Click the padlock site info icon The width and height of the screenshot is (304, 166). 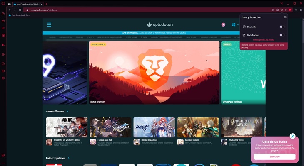tap(27, 10)
